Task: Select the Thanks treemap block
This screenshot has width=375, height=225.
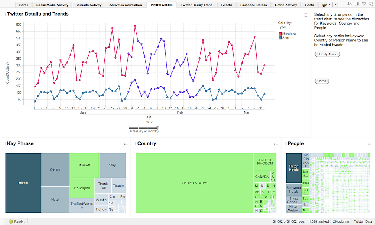Action: (x=119, y=186)
